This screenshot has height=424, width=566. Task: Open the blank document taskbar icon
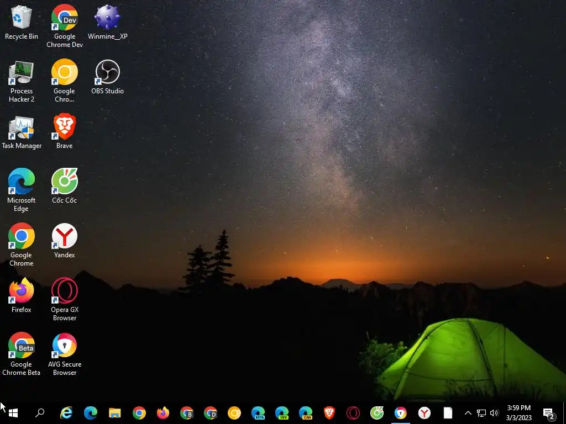448,413
